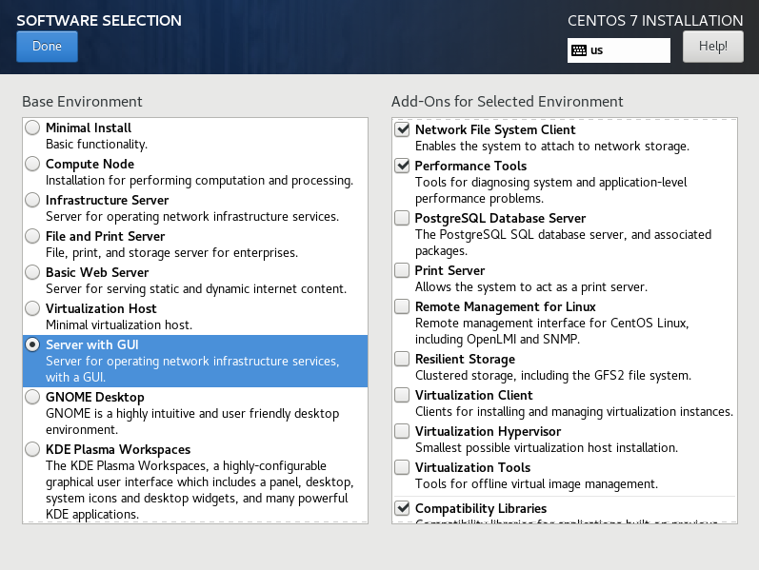Tick the Resilient Storage checkbox

tap(402, 359)
